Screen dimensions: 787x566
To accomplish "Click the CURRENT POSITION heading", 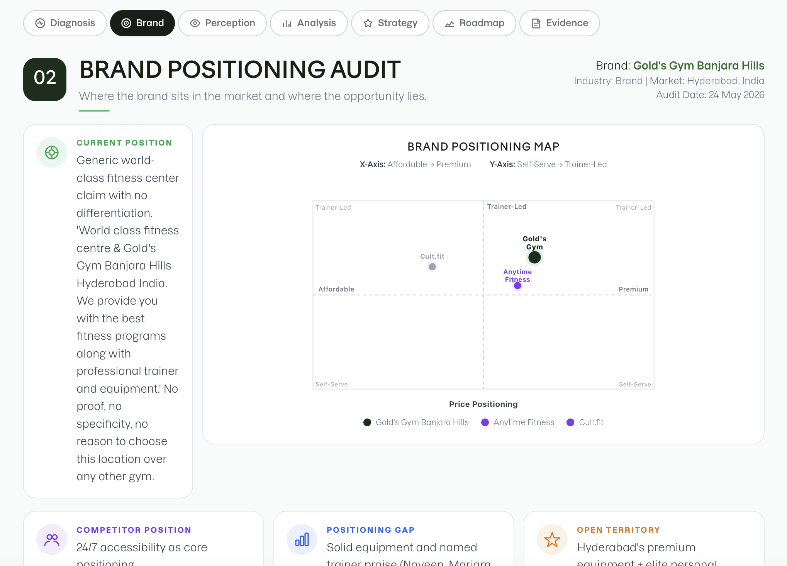I will click(124, 143).
